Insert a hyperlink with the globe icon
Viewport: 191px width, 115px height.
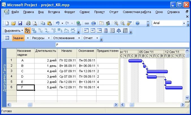[x=79, y=23]
